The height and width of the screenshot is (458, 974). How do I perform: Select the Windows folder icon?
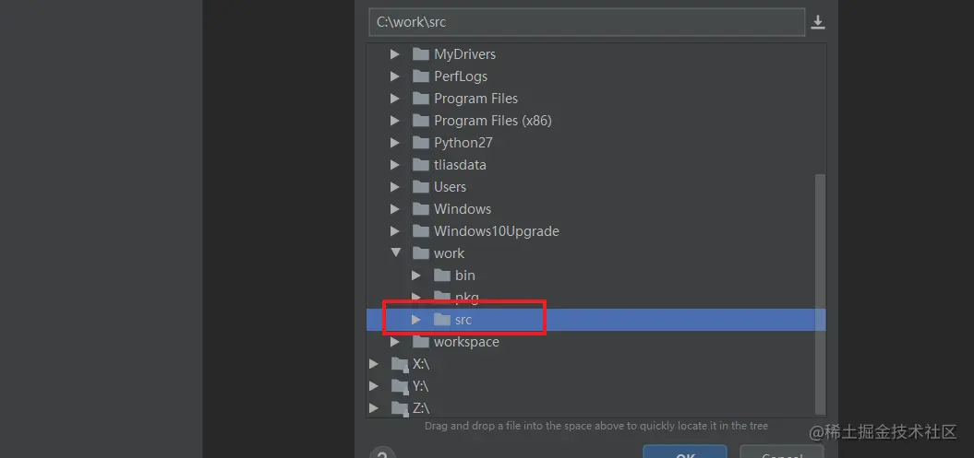(421, 209)
